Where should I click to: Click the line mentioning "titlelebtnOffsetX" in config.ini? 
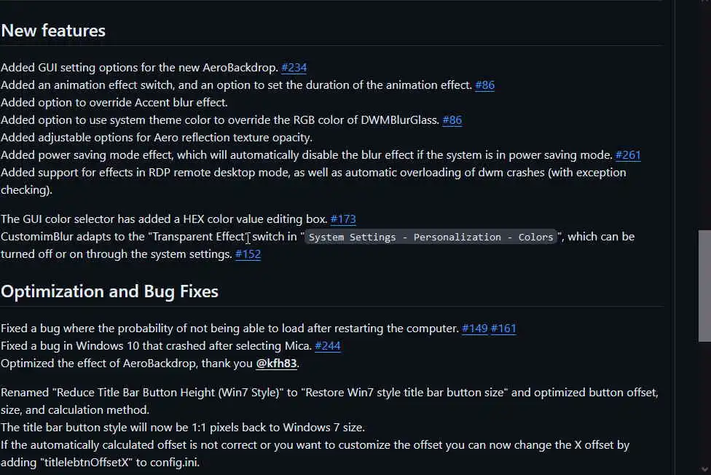pos(99,463)
